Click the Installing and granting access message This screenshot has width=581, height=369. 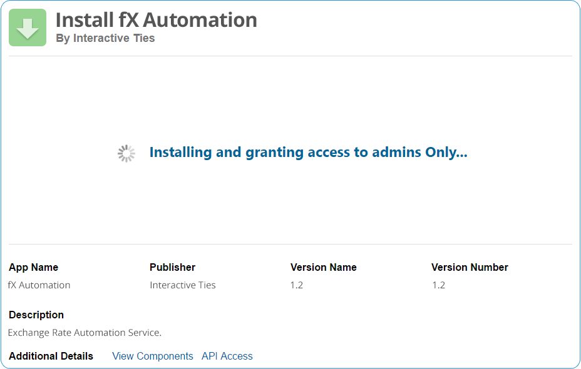[x=308, y=152]
